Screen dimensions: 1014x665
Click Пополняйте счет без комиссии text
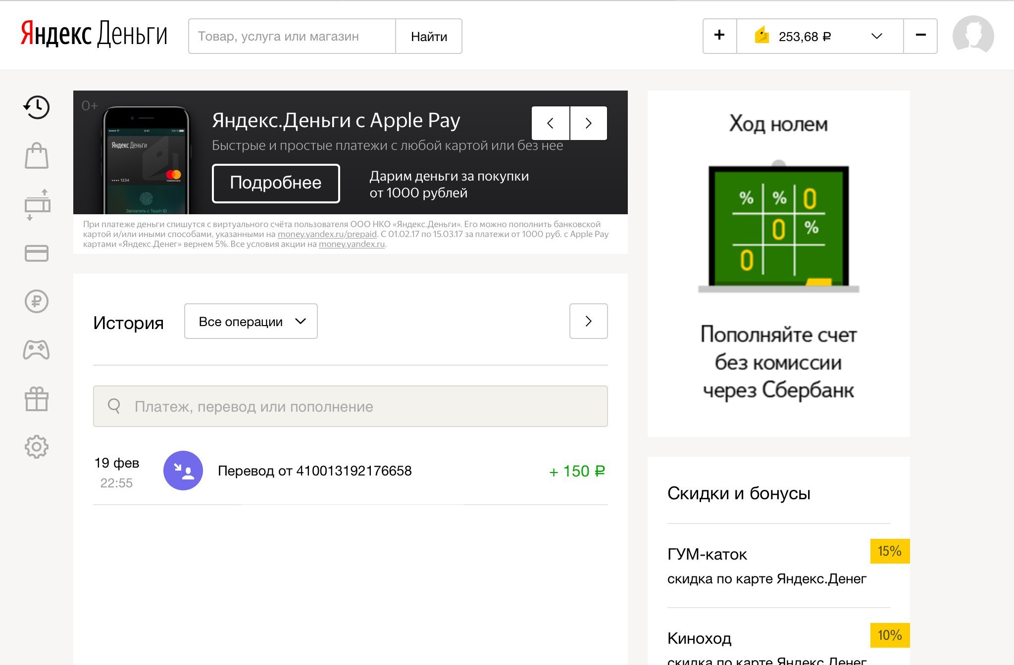click(778, 362)
